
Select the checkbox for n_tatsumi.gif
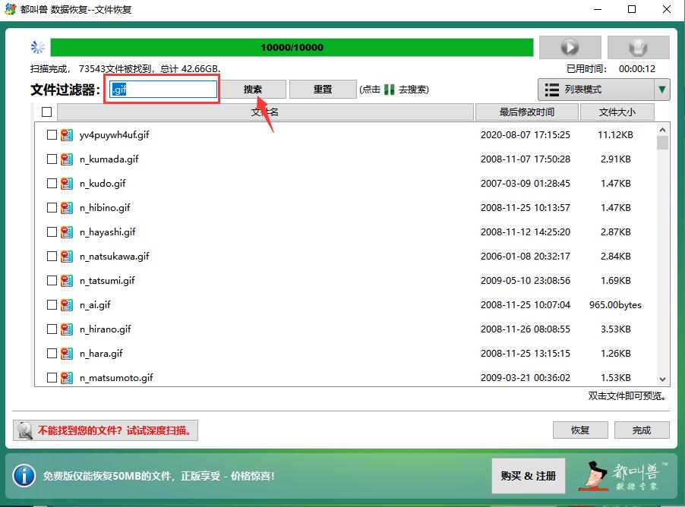pyautogui.click(x=52, y=280)
